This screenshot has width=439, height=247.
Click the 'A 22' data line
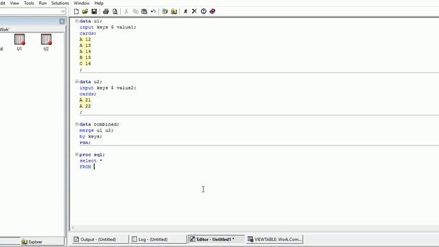tap(85, 106)
